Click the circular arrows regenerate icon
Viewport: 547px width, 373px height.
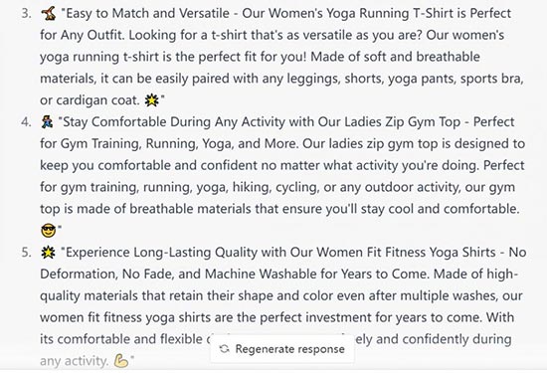[x=225, y=349]
